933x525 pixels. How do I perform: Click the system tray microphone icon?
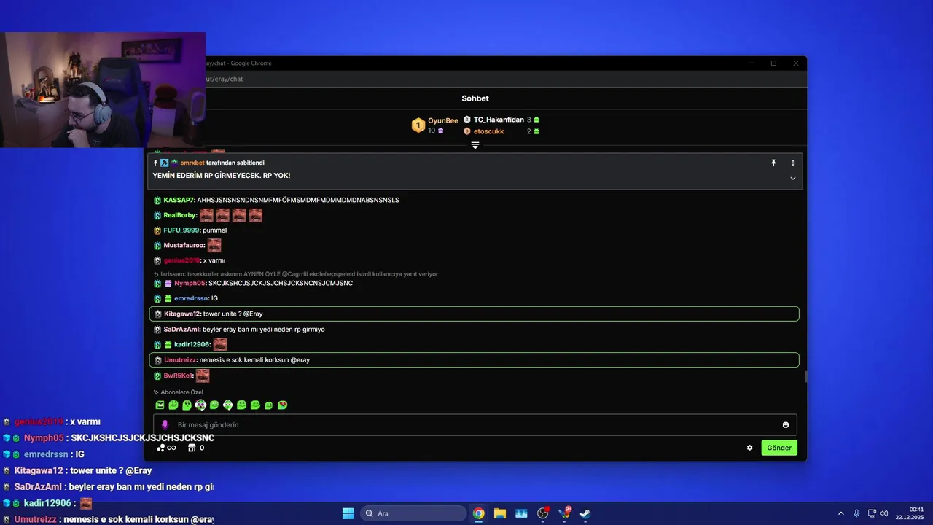click(856, 513)
